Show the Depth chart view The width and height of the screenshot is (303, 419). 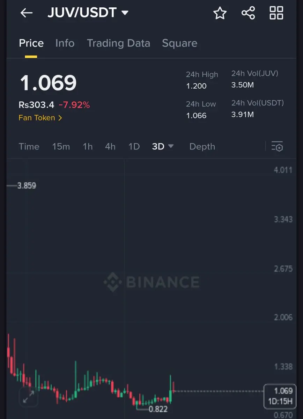coord(202,147)
